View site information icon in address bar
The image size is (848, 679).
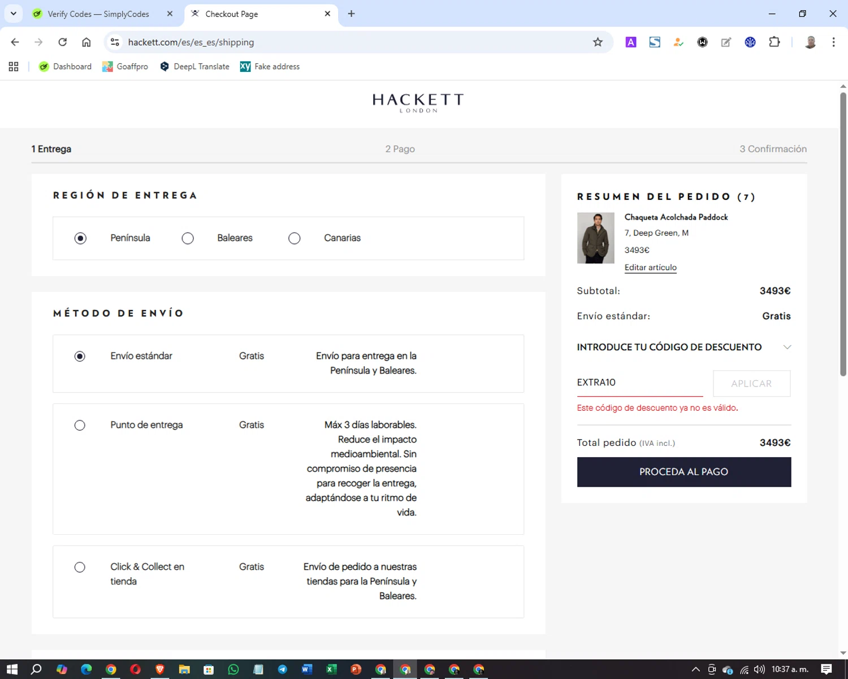point(115,42)
